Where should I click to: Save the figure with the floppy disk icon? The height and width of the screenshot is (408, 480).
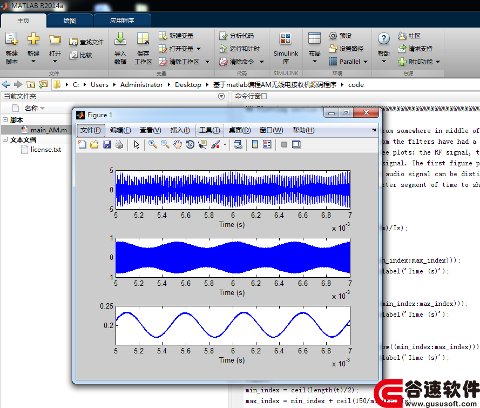(x=107, y=144)
